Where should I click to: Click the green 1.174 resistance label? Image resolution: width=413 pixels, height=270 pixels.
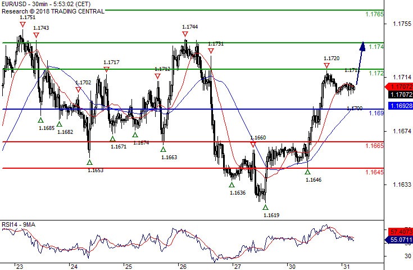coord(376,47)
